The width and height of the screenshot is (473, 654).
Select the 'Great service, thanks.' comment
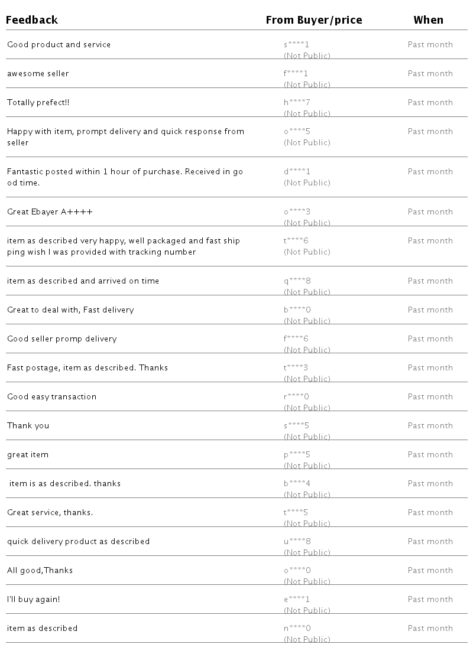tap(50, 513)
